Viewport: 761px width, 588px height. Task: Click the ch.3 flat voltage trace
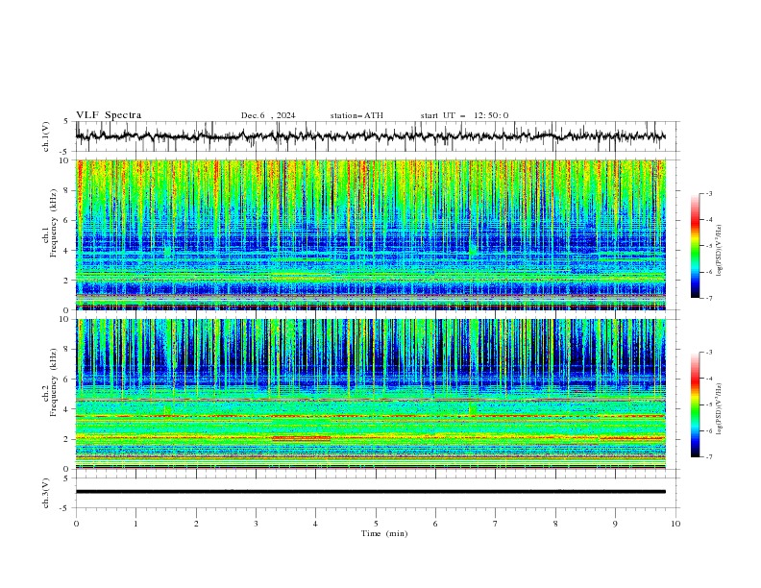click(x=371, y=492)
